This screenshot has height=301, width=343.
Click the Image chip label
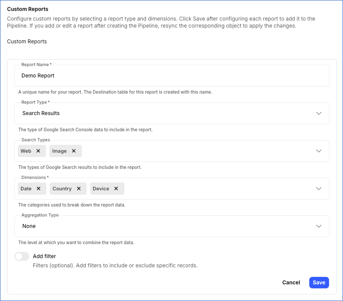point(59,151)
